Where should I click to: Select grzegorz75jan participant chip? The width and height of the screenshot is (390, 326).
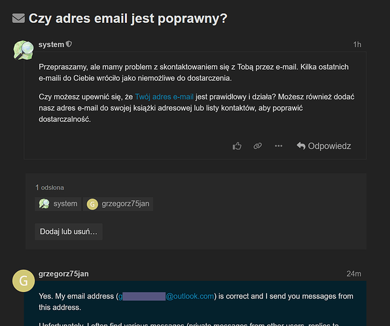118,204
